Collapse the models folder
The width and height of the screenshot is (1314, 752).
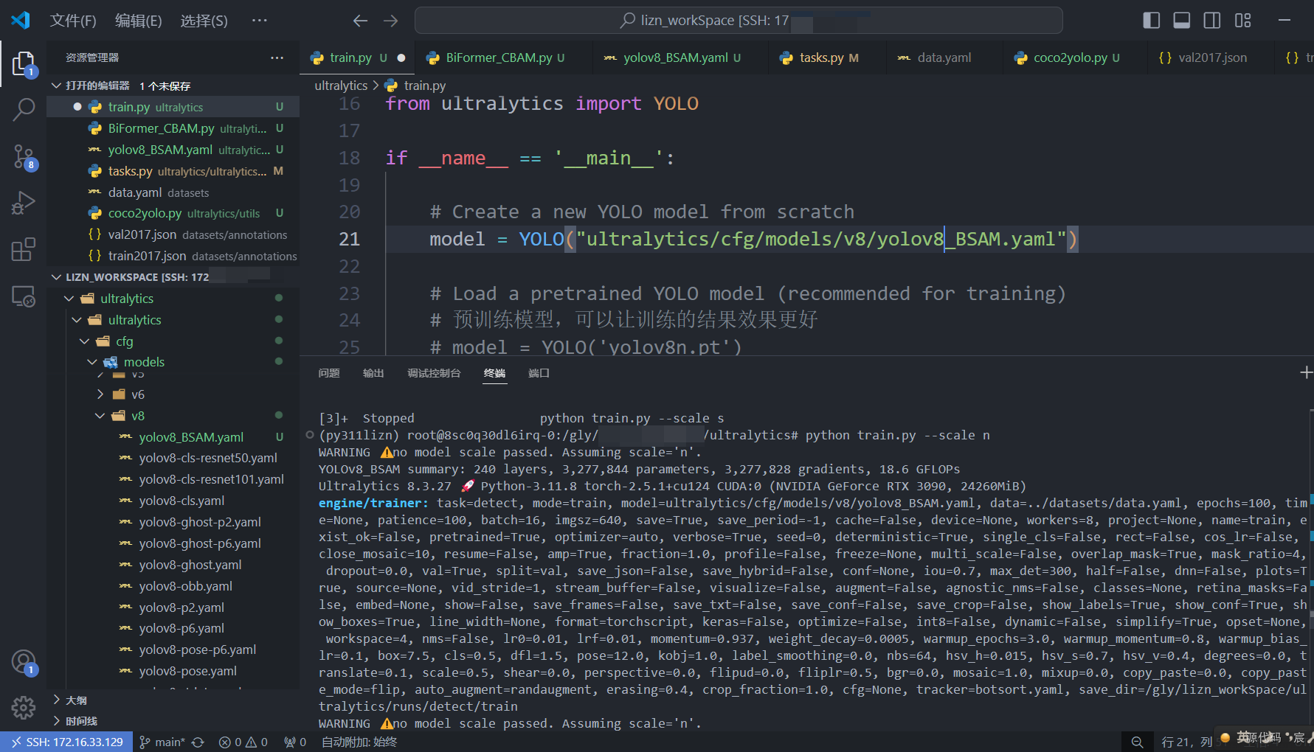[92, 362]
